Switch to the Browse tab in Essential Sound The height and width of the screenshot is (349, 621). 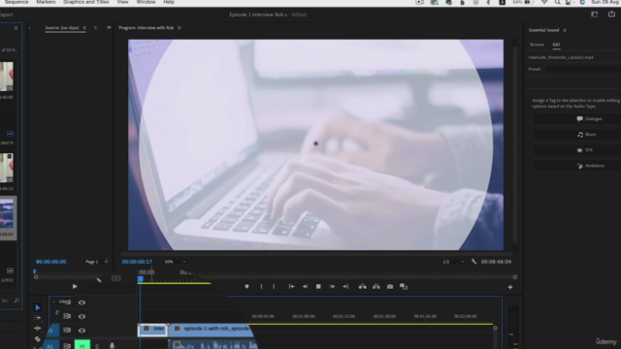(x=537, y=45)
